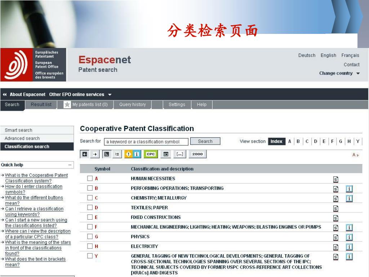369x277 pixels.
Task: Check the box for section G
Action: 90,236
